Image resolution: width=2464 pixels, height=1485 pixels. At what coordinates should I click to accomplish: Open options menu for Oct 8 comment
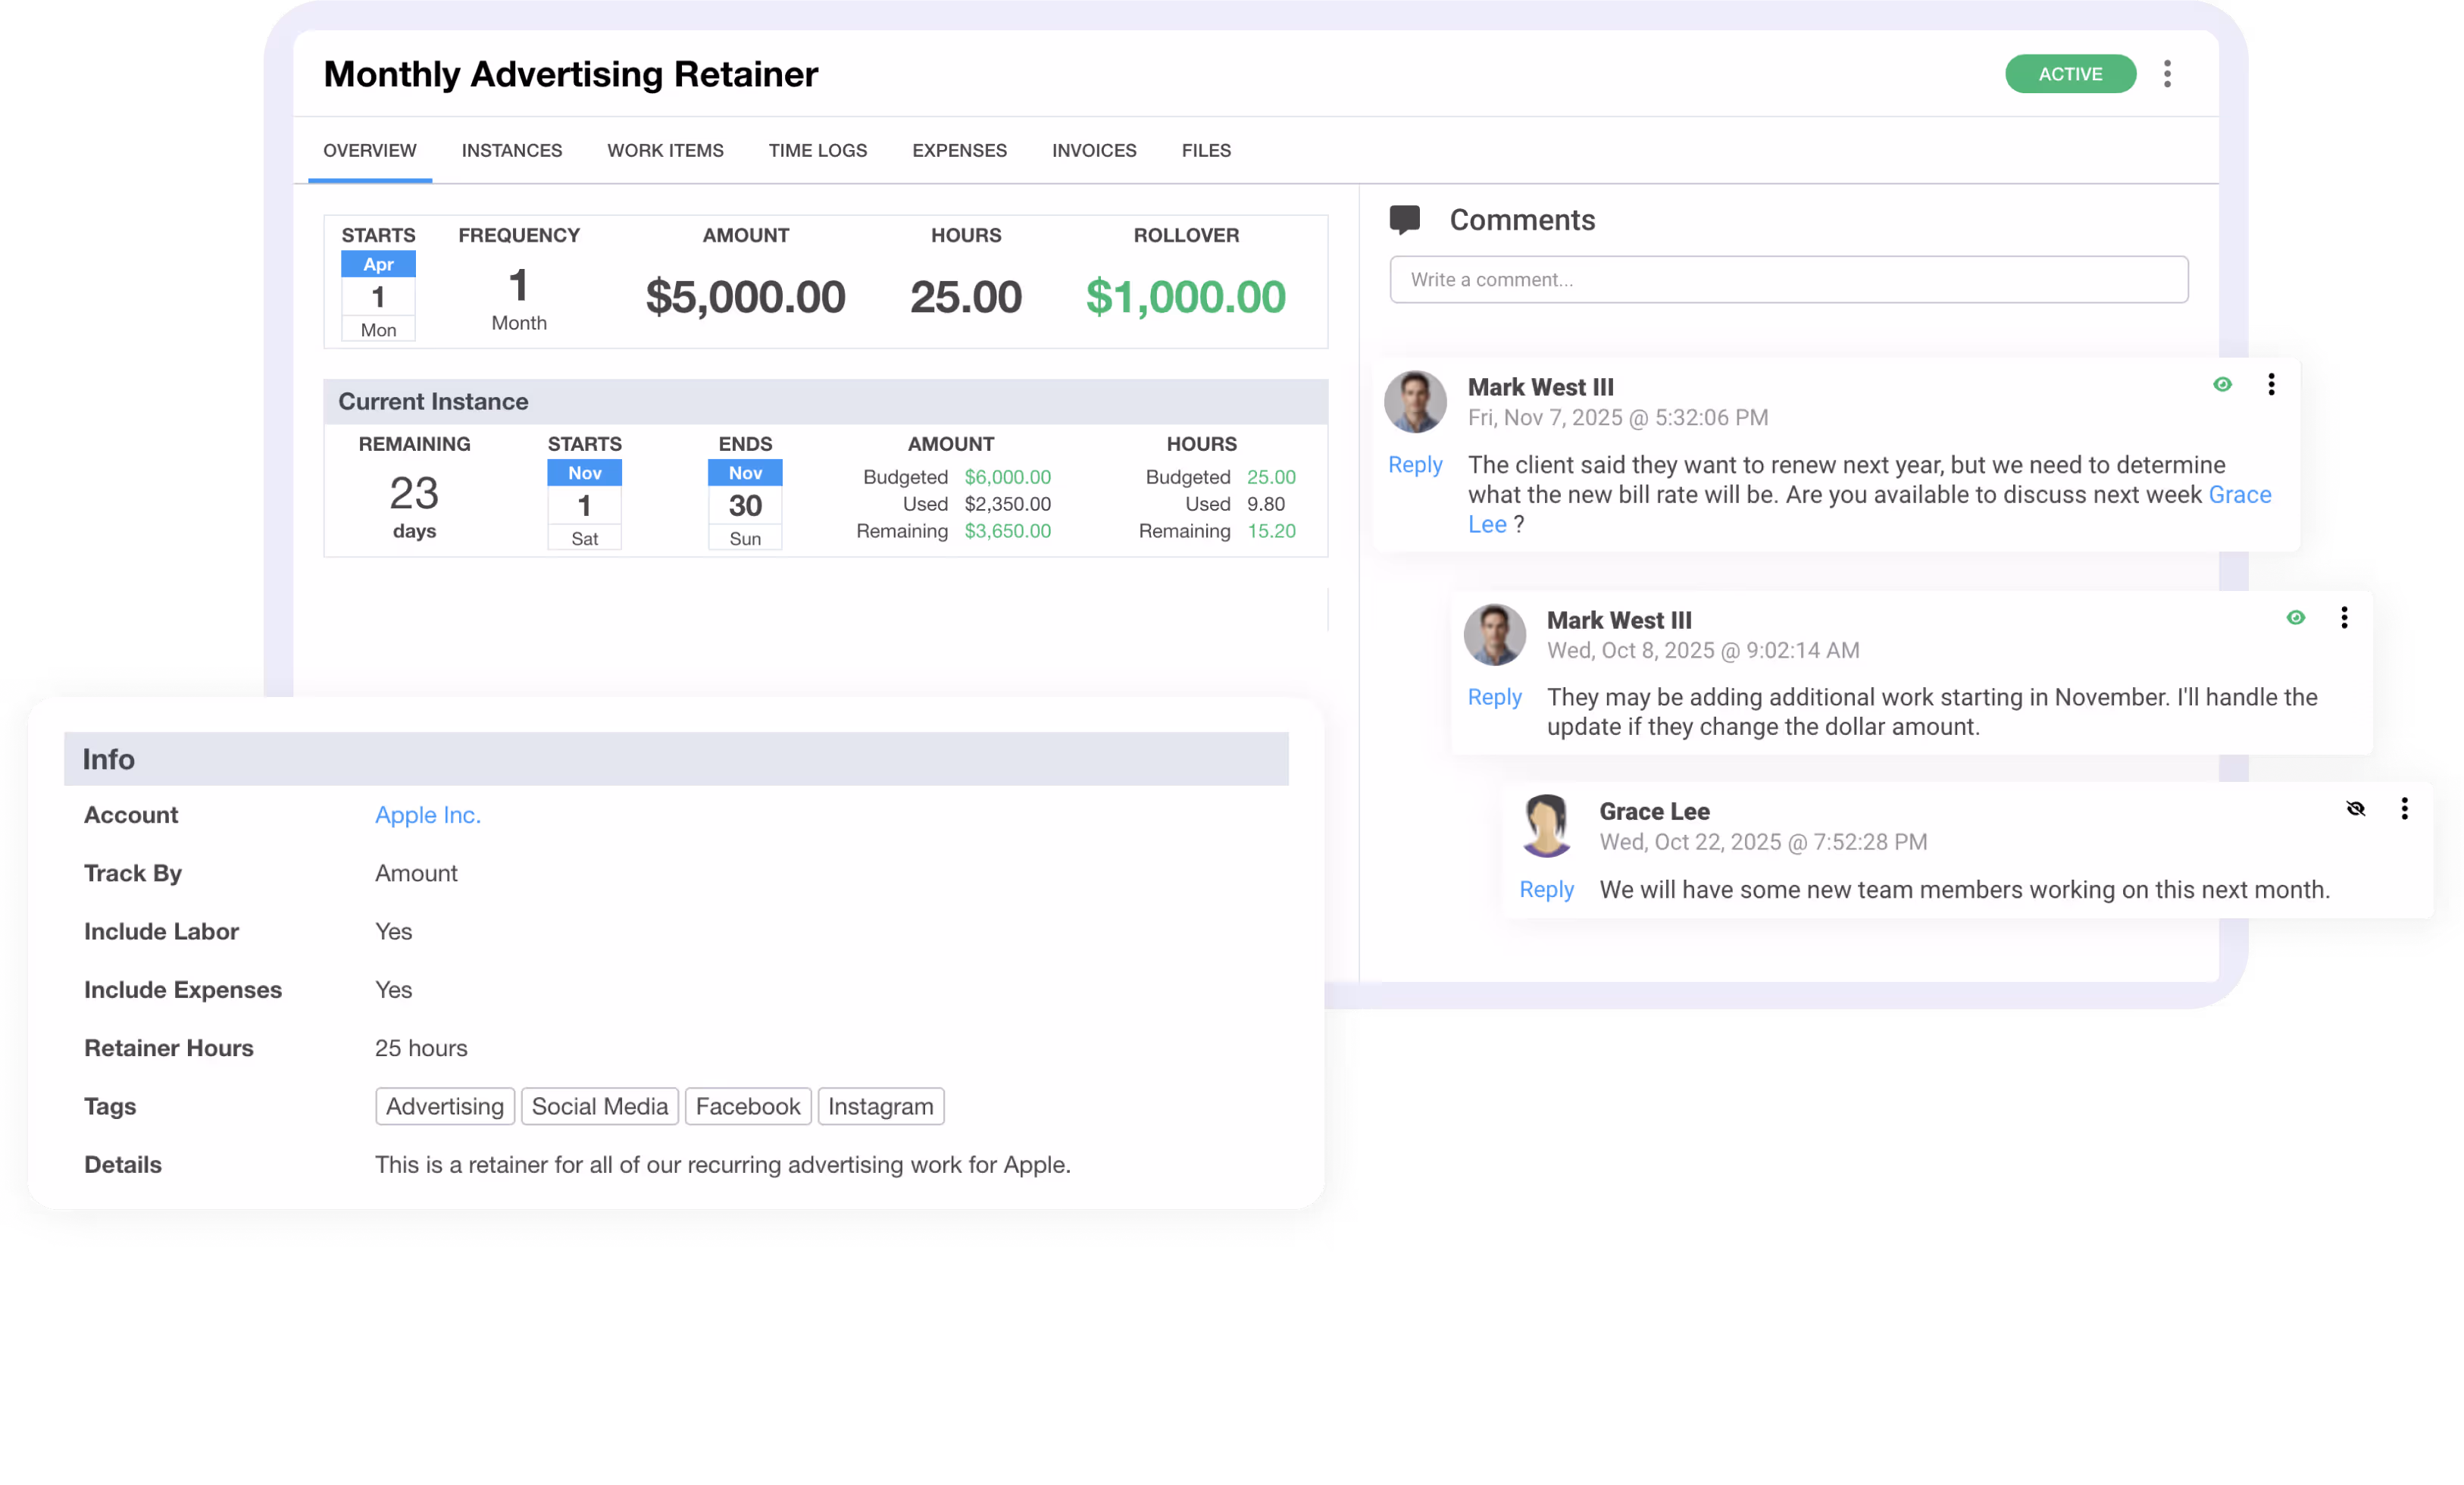click(x=2344, y=618)
